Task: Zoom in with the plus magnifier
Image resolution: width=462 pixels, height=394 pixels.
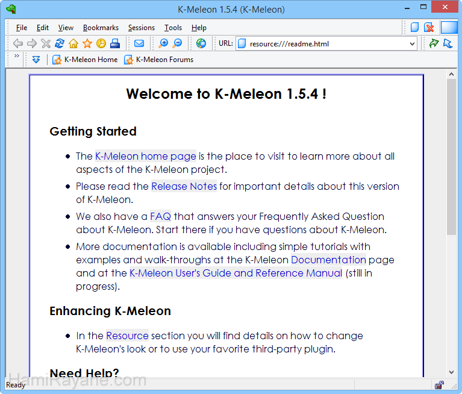Action: 163,43
